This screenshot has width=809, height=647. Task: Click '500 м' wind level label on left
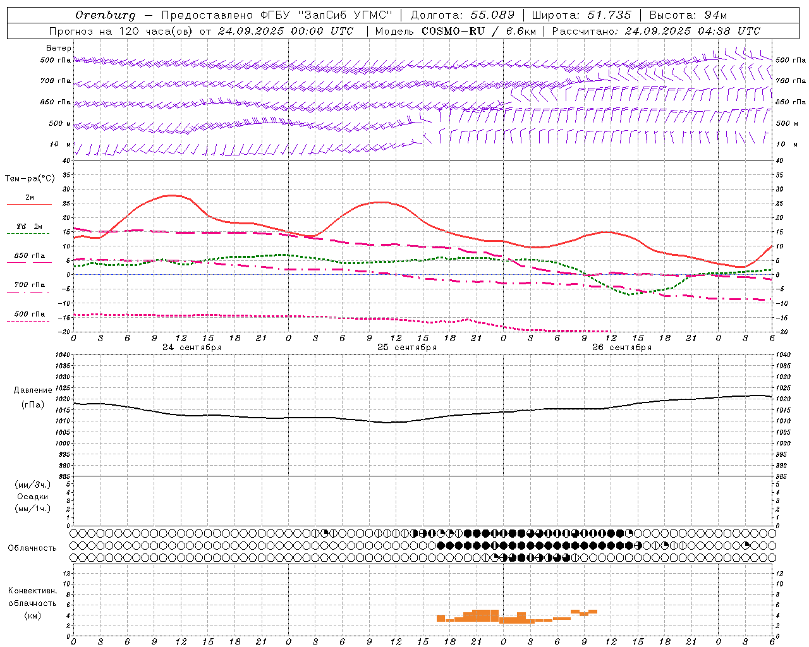pyautogui.click(x=60, y=124)
